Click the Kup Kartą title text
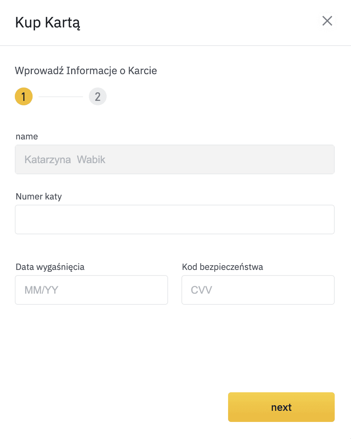This screenshot has height=439, width=351. (x=47, y=22)
